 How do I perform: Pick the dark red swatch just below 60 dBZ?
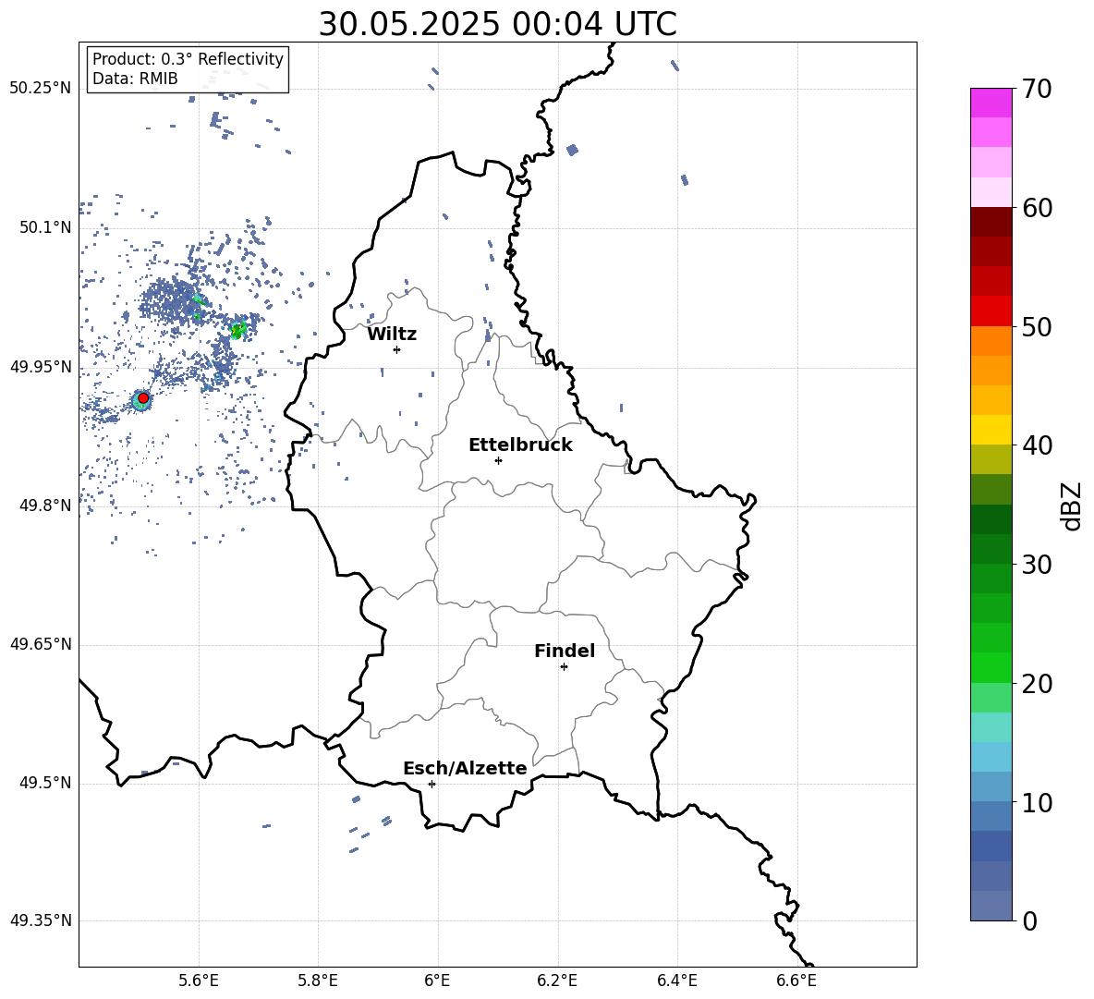(991, 222)
